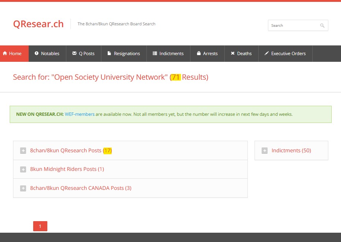The image size is (341, 242).
Task: Click the Notables exclamation icon
Action: point(37,53)
